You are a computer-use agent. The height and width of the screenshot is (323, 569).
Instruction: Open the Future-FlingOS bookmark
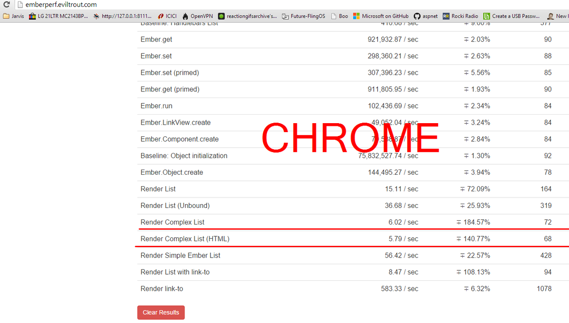[303, 16]
